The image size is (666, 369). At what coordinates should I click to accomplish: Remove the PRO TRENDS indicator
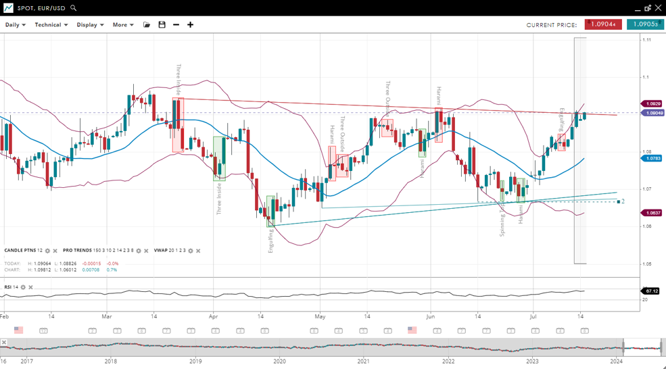click(147, 251)
